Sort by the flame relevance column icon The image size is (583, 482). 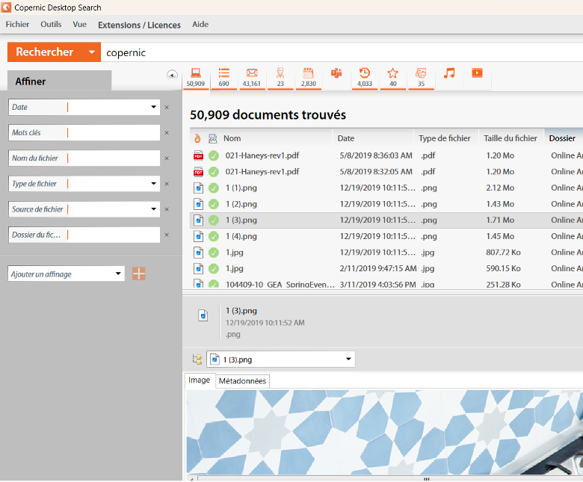pyautogui.click(x=197, y=138)
